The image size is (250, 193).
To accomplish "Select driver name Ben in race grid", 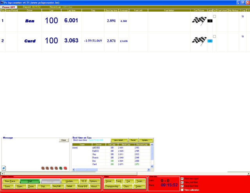I will [30, 21].
